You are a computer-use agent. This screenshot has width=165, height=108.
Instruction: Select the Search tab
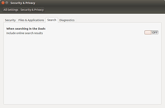52,20
